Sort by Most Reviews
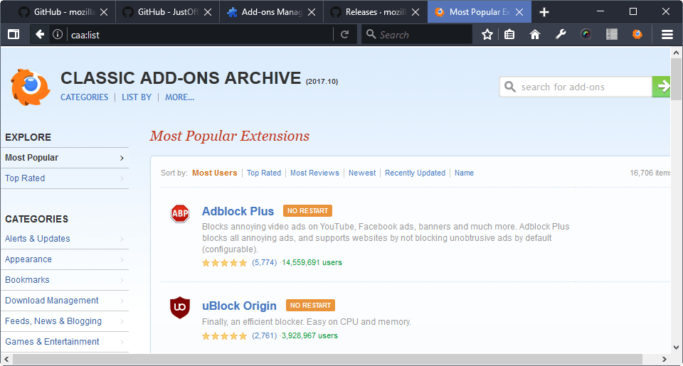The width and height of the screenshot is (683, 366). 314,173
